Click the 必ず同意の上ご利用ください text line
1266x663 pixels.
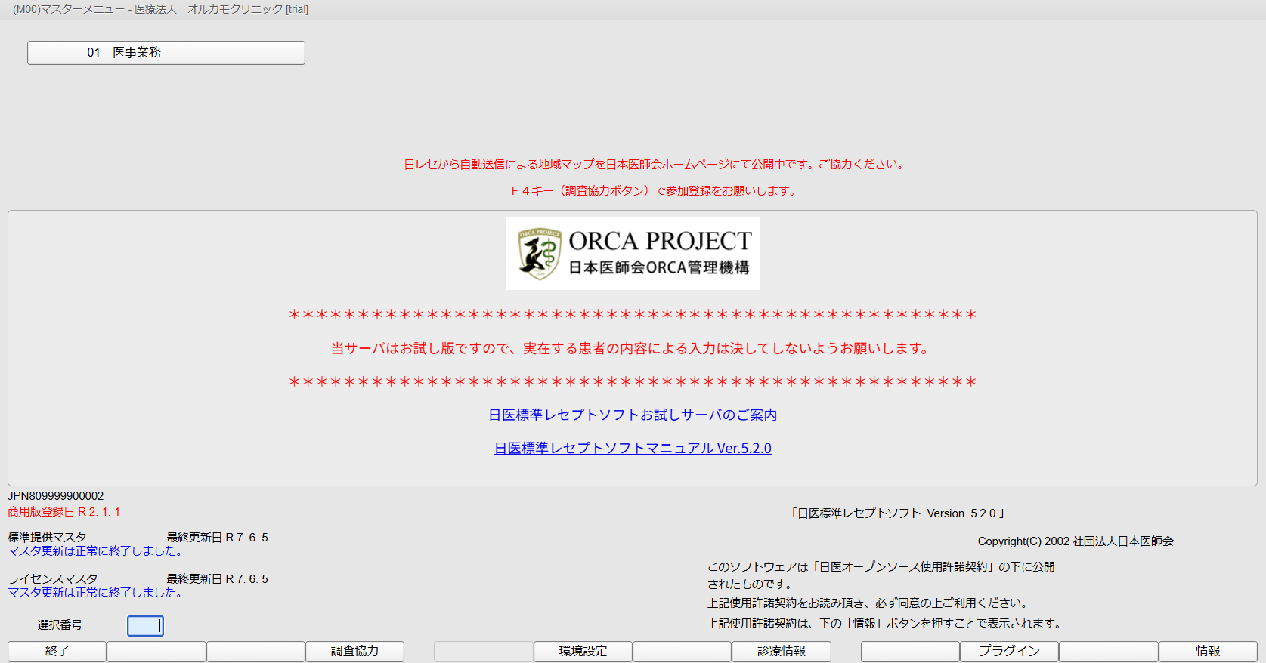(x=869, y=603)
